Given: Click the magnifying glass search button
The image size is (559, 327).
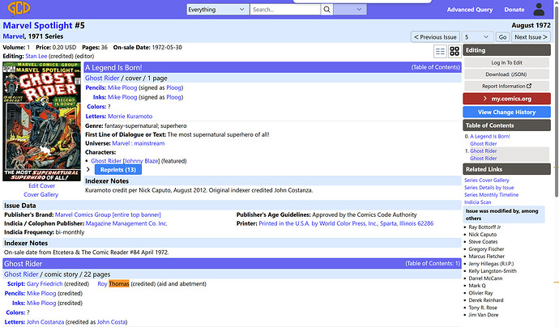Looking at the screenshot, I should 326,10.
